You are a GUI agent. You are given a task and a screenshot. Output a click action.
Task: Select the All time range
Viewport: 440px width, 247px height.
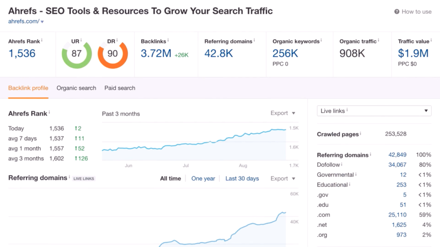pos(170,179)
